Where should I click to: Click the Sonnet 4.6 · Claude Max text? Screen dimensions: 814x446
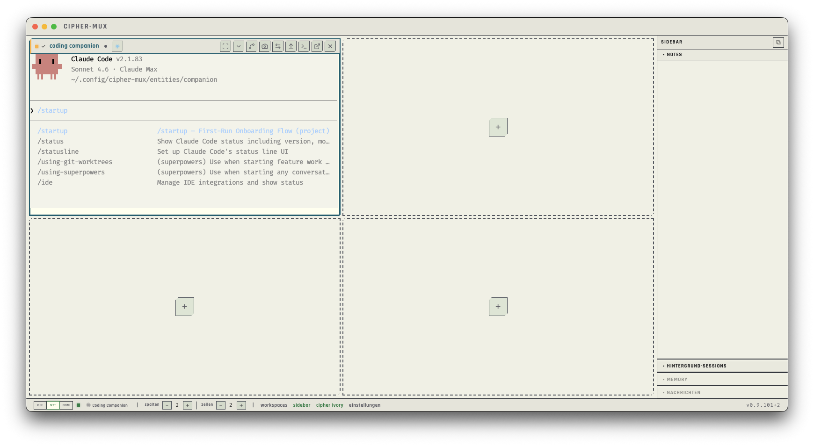[114, 69]
